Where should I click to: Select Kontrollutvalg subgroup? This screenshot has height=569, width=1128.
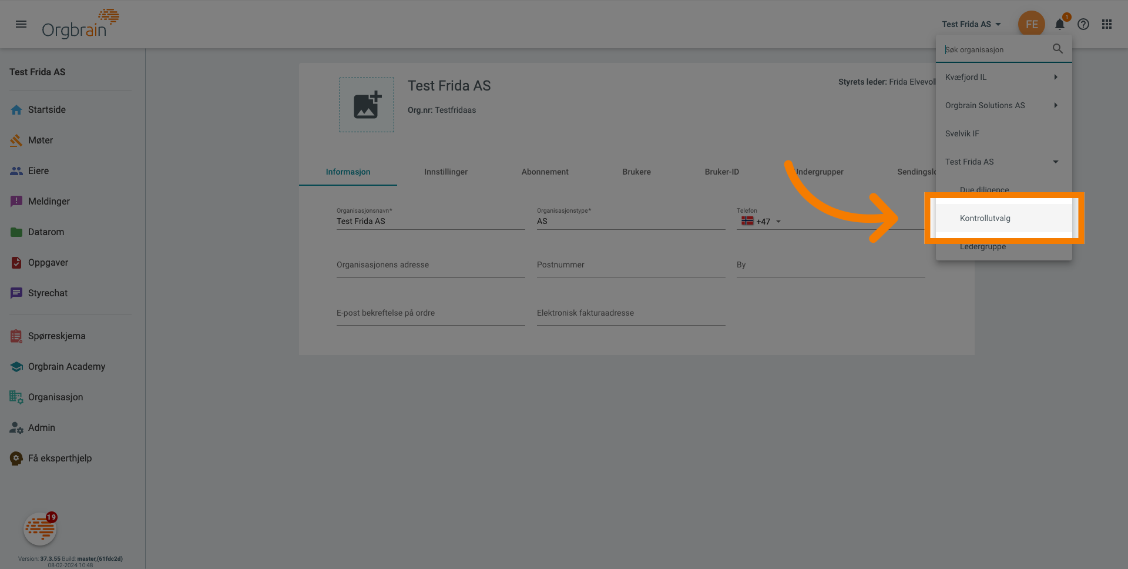pos(1004,218)
